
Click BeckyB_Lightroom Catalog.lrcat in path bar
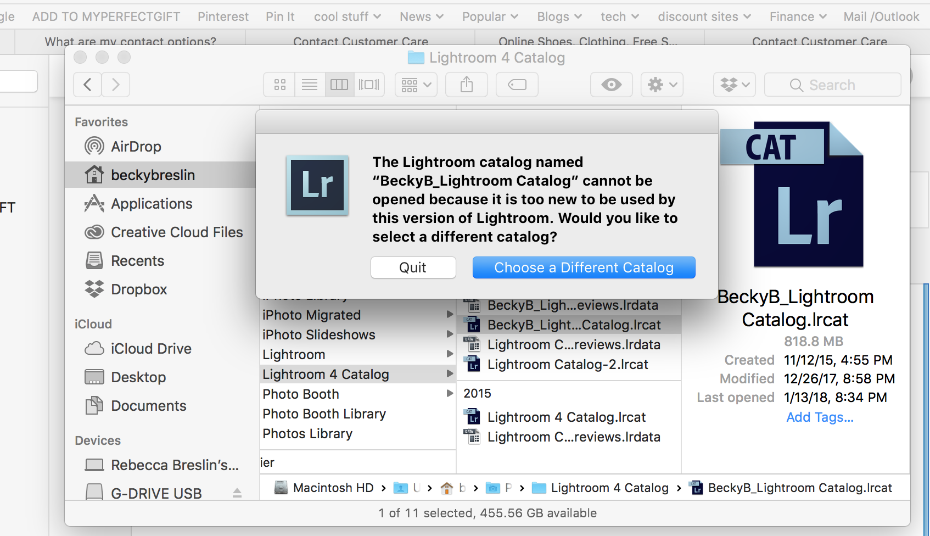point(792,488)
